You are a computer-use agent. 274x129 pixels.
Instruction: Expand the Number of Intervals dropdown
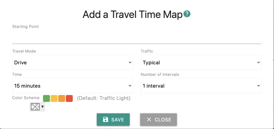pos(201,86)
